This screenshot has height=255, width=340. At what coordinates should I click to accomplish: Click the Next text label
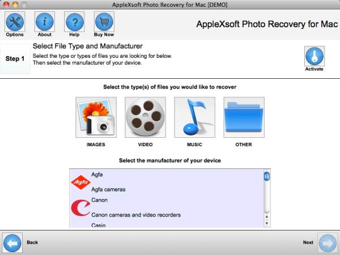[x=308, y=243]
